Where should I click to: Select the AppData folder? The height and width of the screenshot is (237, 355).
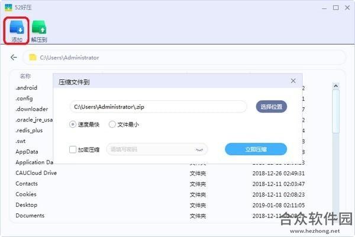tap(27, 152)
